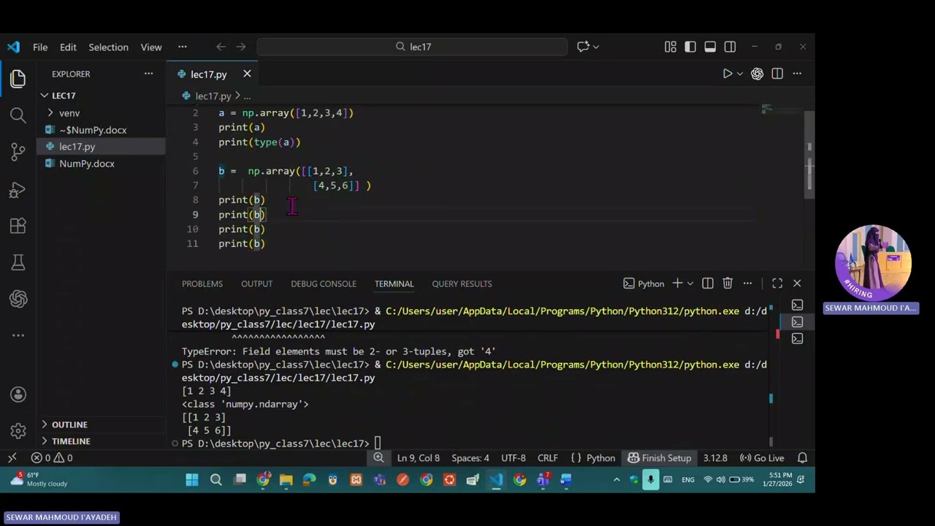Kill the terminal with the trash icon

tap(728, 283)
